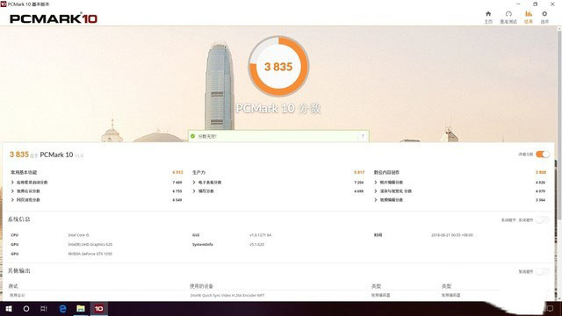Click the 'NVIDIA GeForce GTX 1050' GPU value
Viewport: 562px width, 316px height.
point(90,254)
